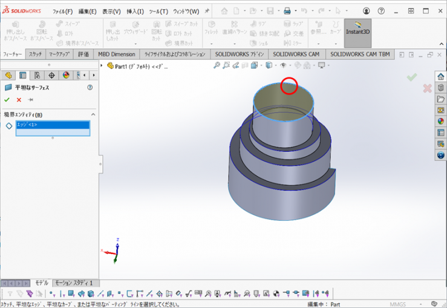Viewport: 447px width, 308px height.
Task: Switch to the モーション スタディ 1 tab
Action: (x=74, y=283)
